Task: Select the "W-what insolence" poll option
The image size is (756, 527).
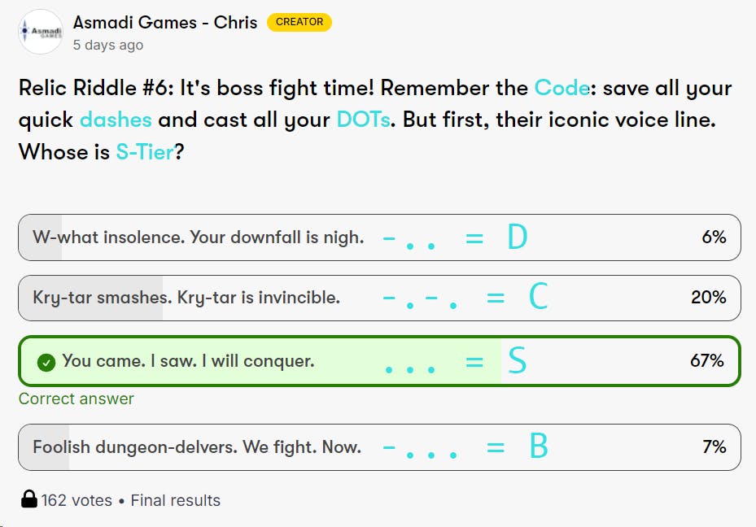Action: (x=198, y=237)
